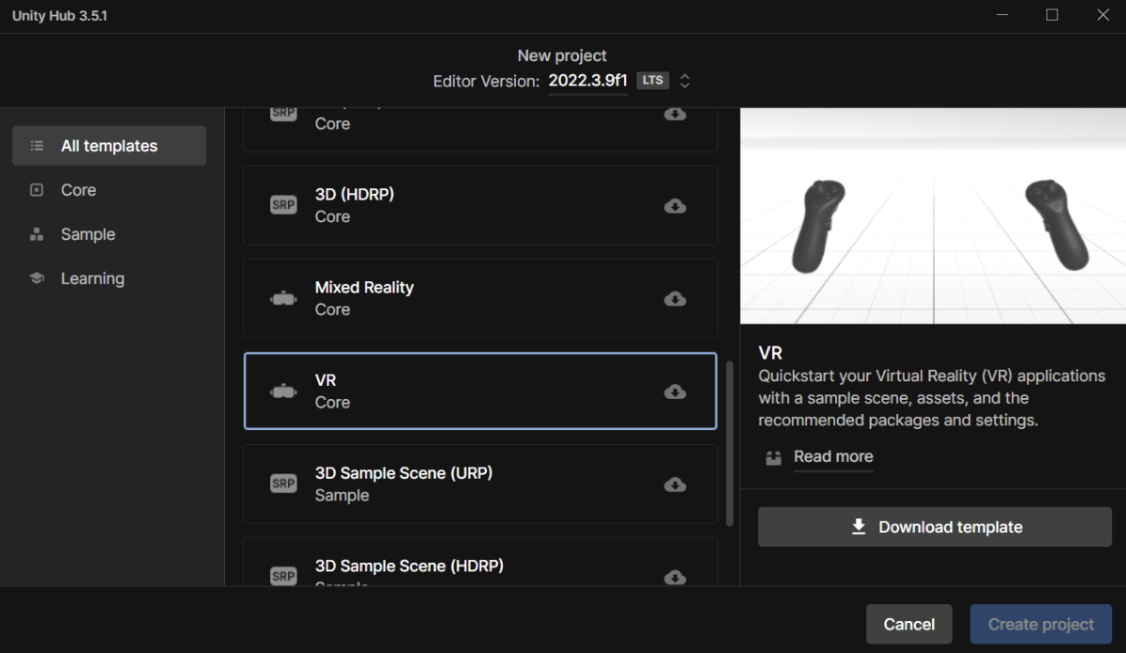Click the Cancel button
Image resolution: width=1126 pixels, height=653 pixels.
click(909, 624)
